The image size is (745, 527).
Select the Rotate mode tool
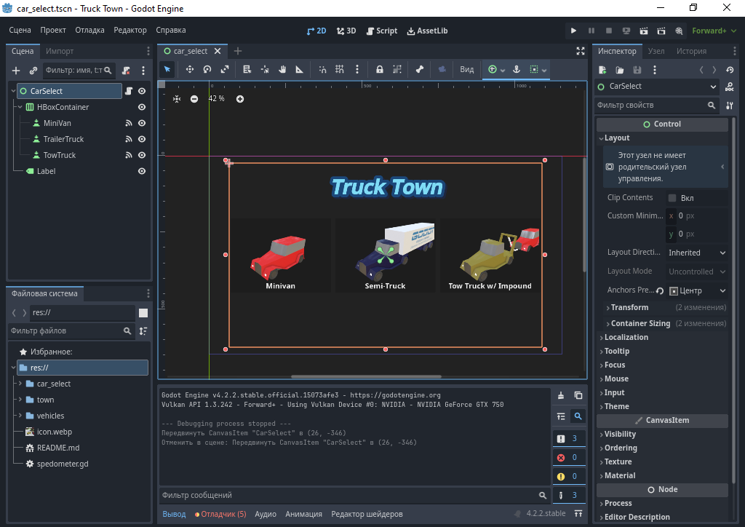(x=207, y=69)
